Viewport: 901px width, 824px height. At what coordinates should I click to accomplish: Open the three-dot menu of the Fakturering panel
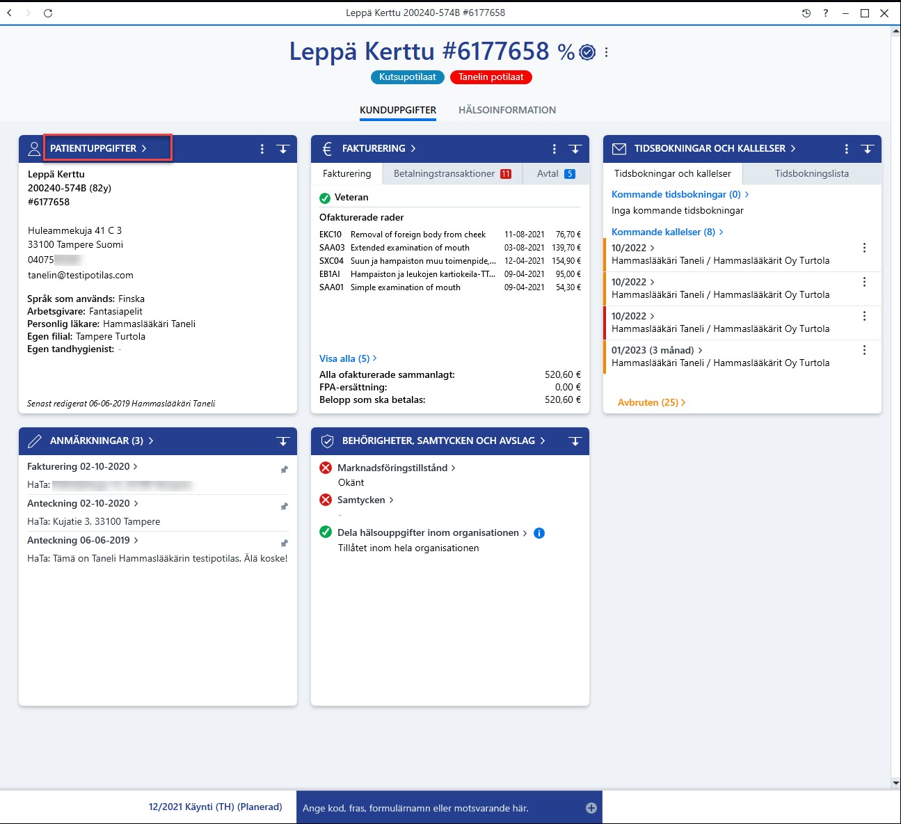click(555, 149)
